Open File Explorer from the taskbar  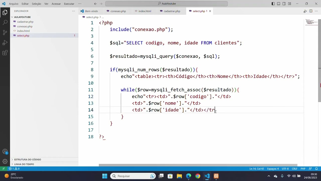(179, 176)
